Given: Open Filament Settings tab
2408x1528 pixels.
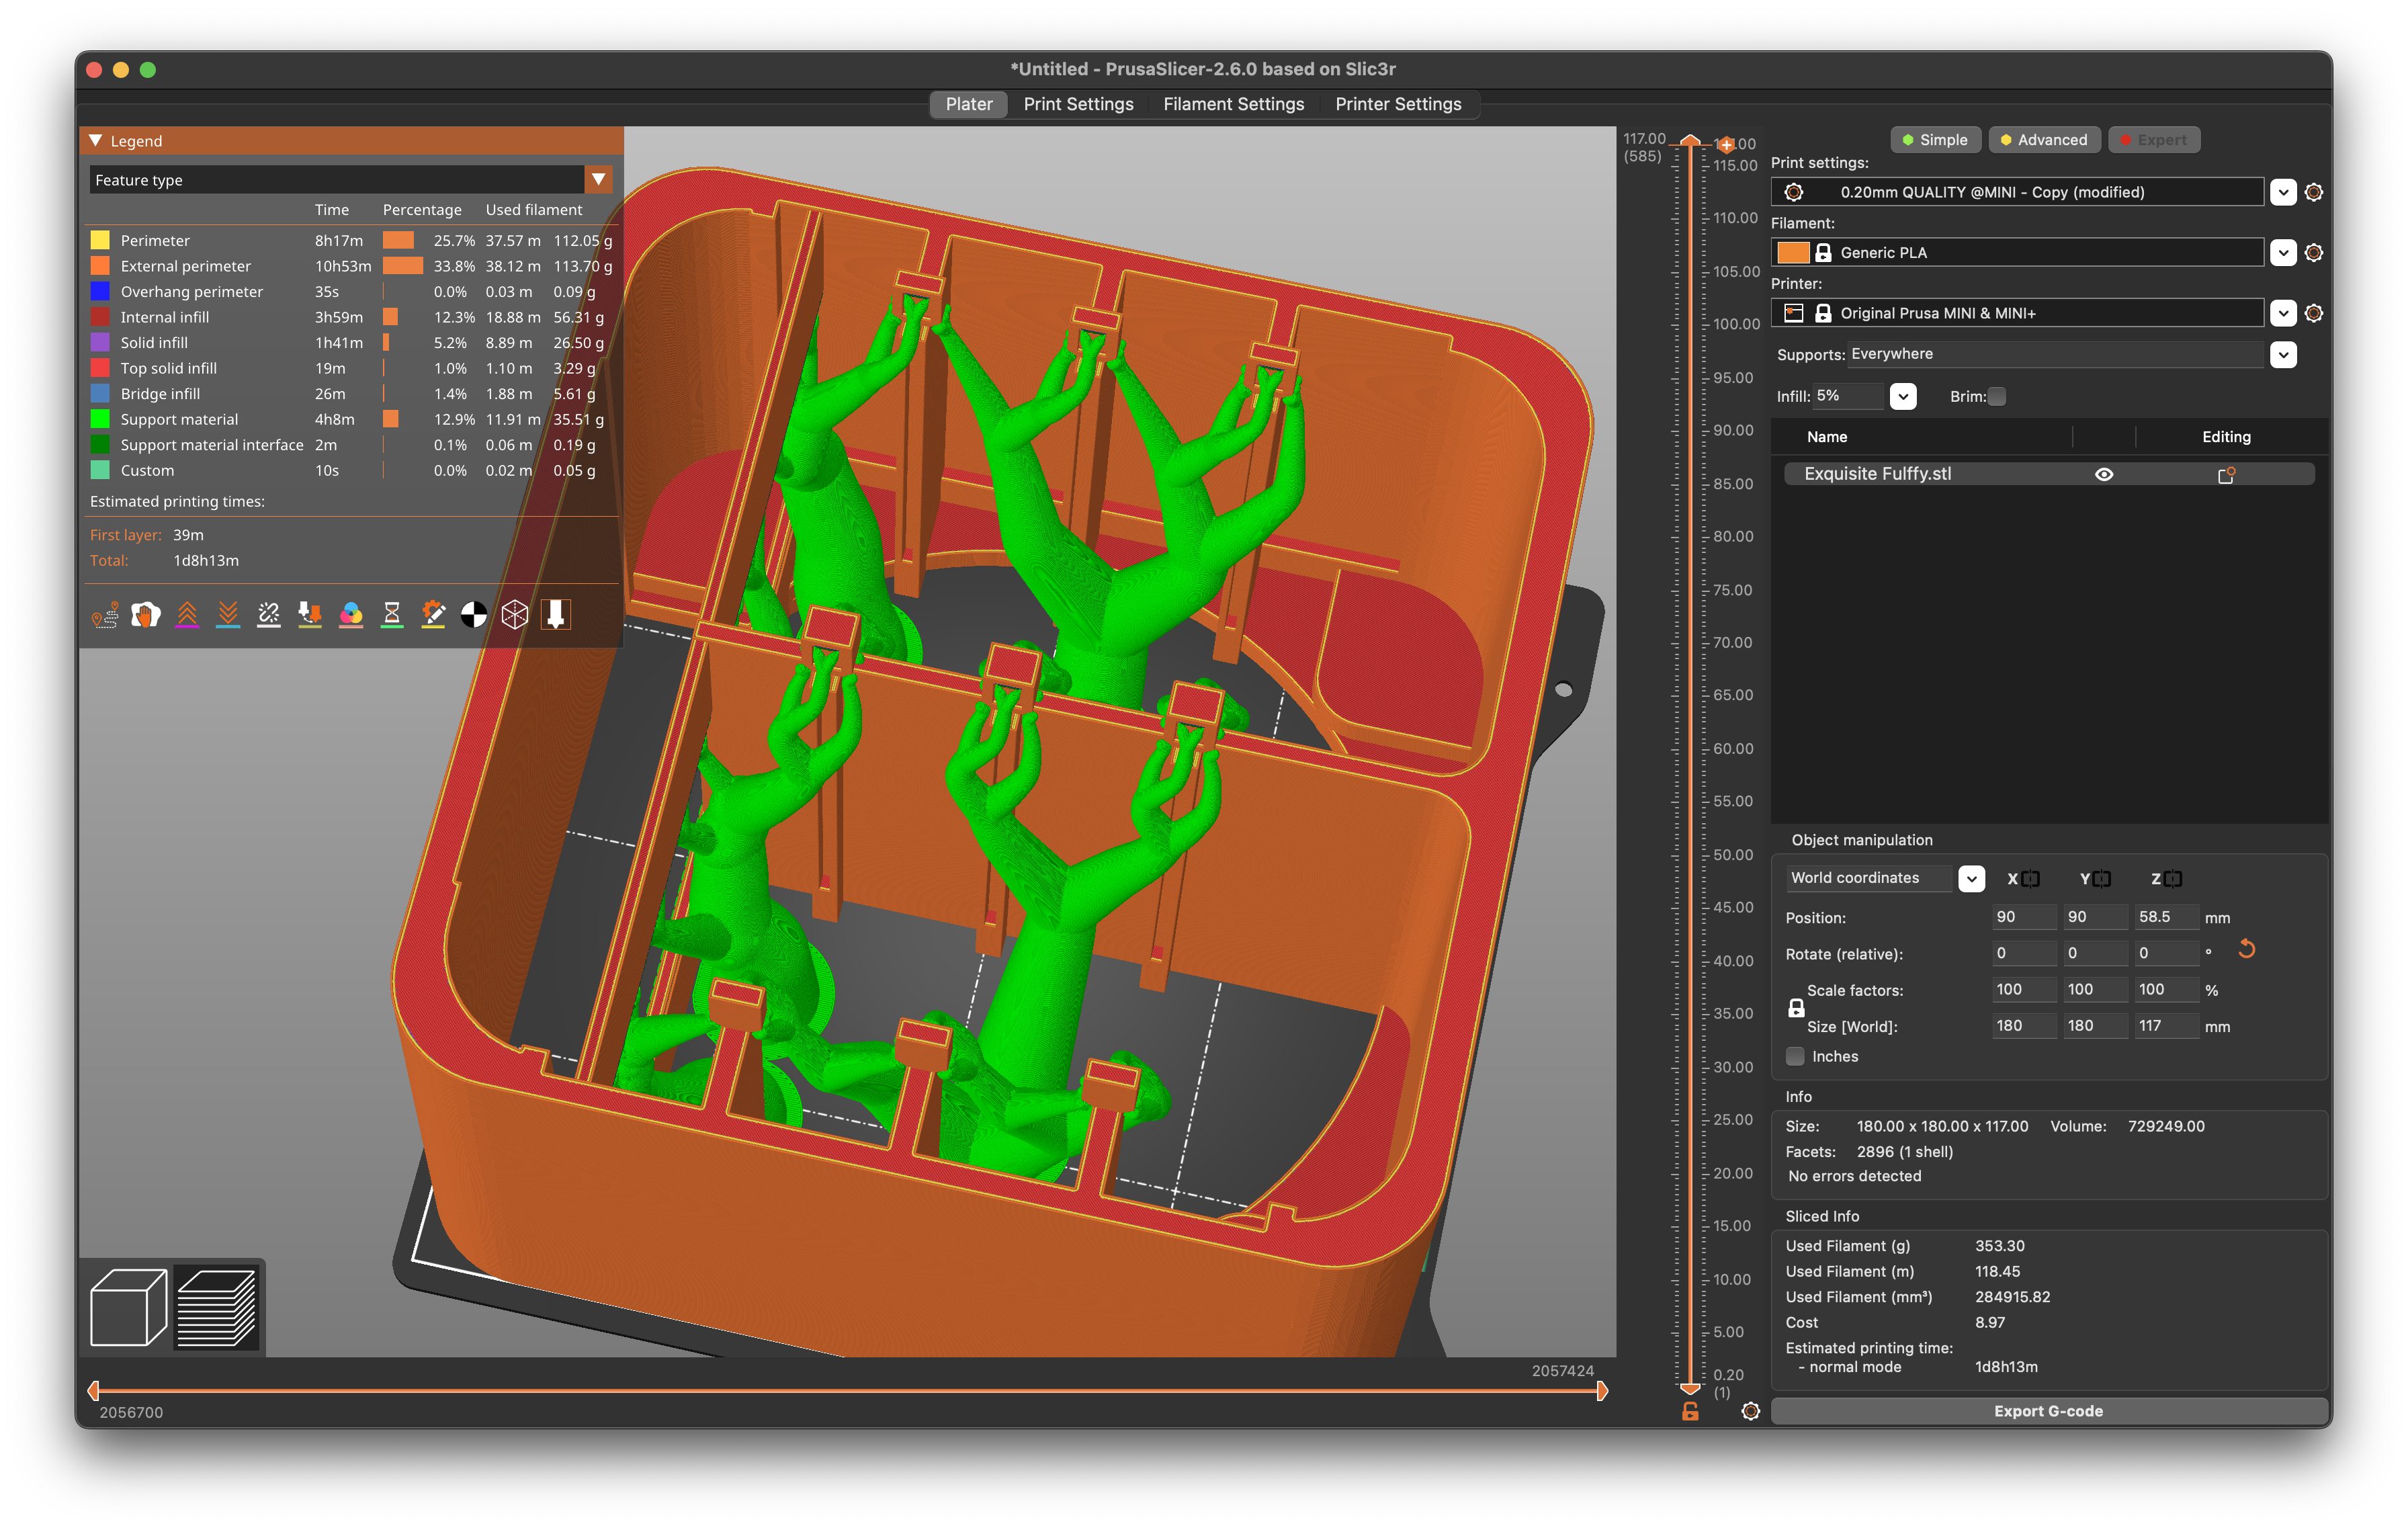Looking at the screenshot, I should coord(1233,104).
